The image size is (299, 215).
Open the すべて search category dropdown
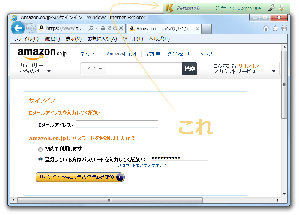coord(93,69)
